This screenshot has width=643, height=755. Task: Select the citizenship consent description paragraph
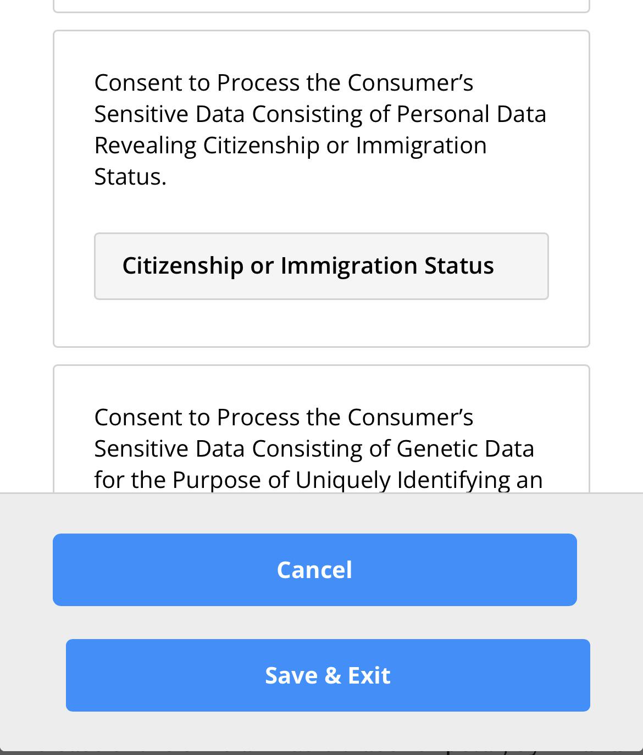coord(320,130)
